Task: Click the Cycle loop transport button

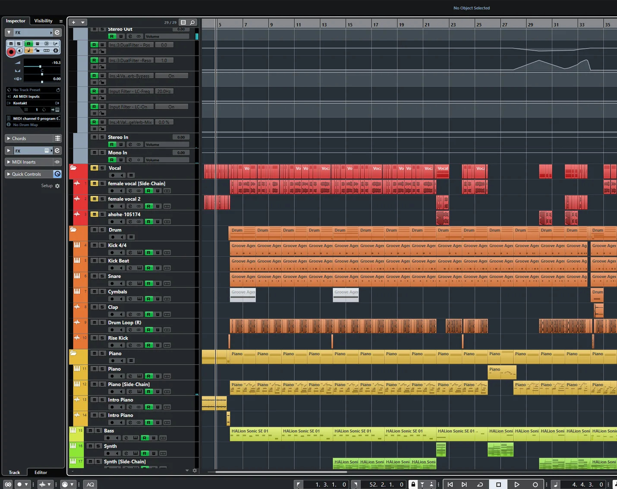Action: [480, 485]
